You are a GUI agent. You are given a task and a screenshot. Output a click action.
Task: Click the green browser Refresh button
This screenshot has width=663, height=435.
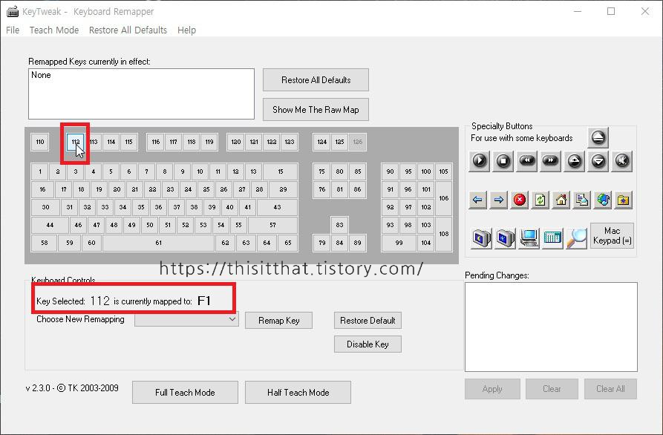[x=540, y=200]
